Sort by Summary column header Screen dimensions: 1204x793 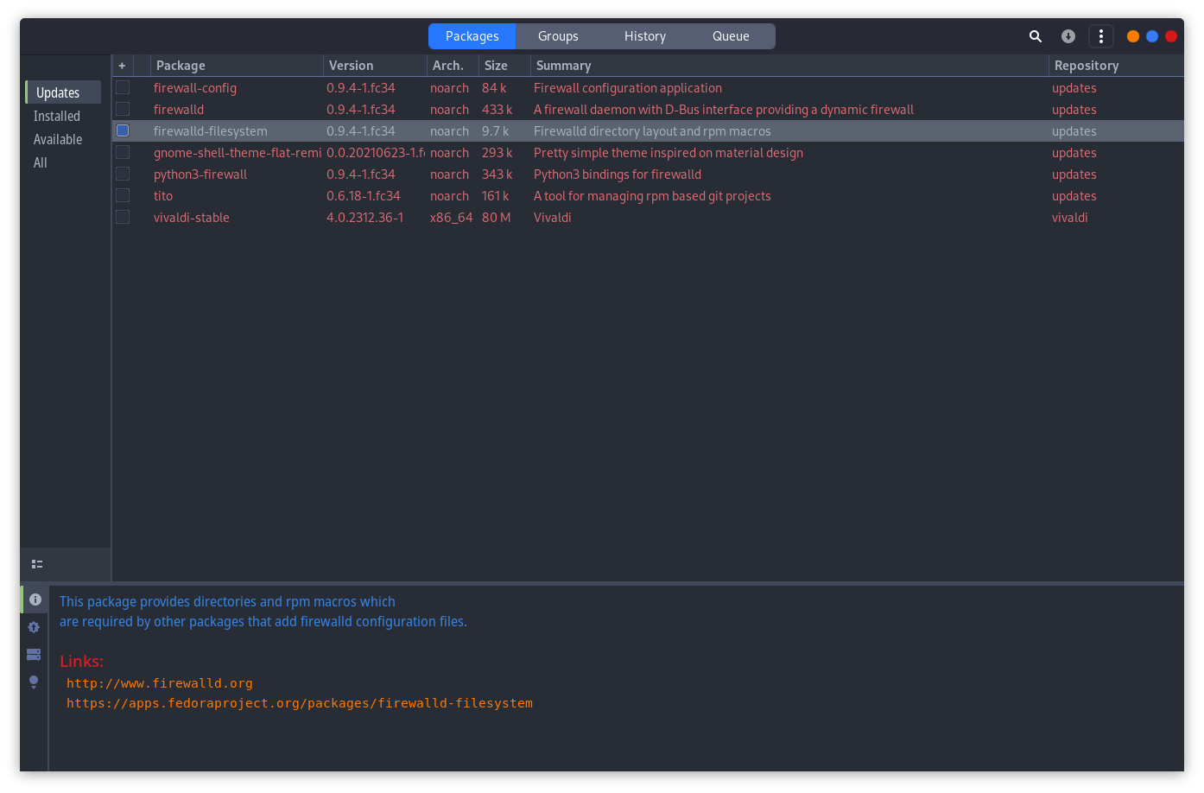click(789, 66)
